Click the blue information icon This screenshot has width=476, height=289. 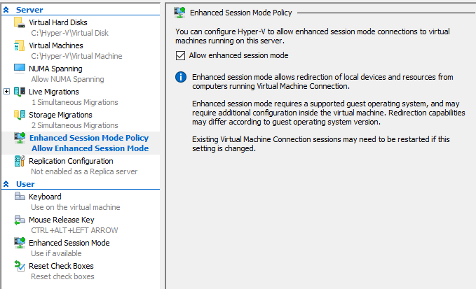coord(181,77)
